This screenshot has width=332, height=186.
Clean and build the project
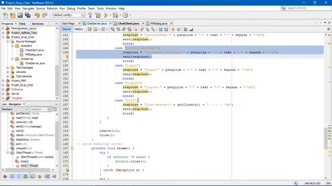click(x=98, y=15)
